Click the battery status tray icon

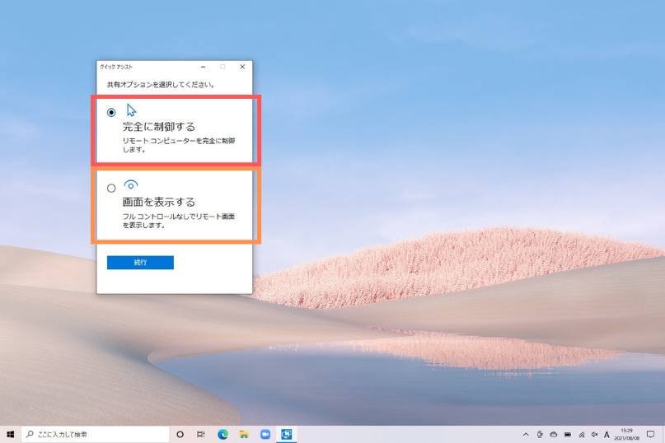[568, 434]
